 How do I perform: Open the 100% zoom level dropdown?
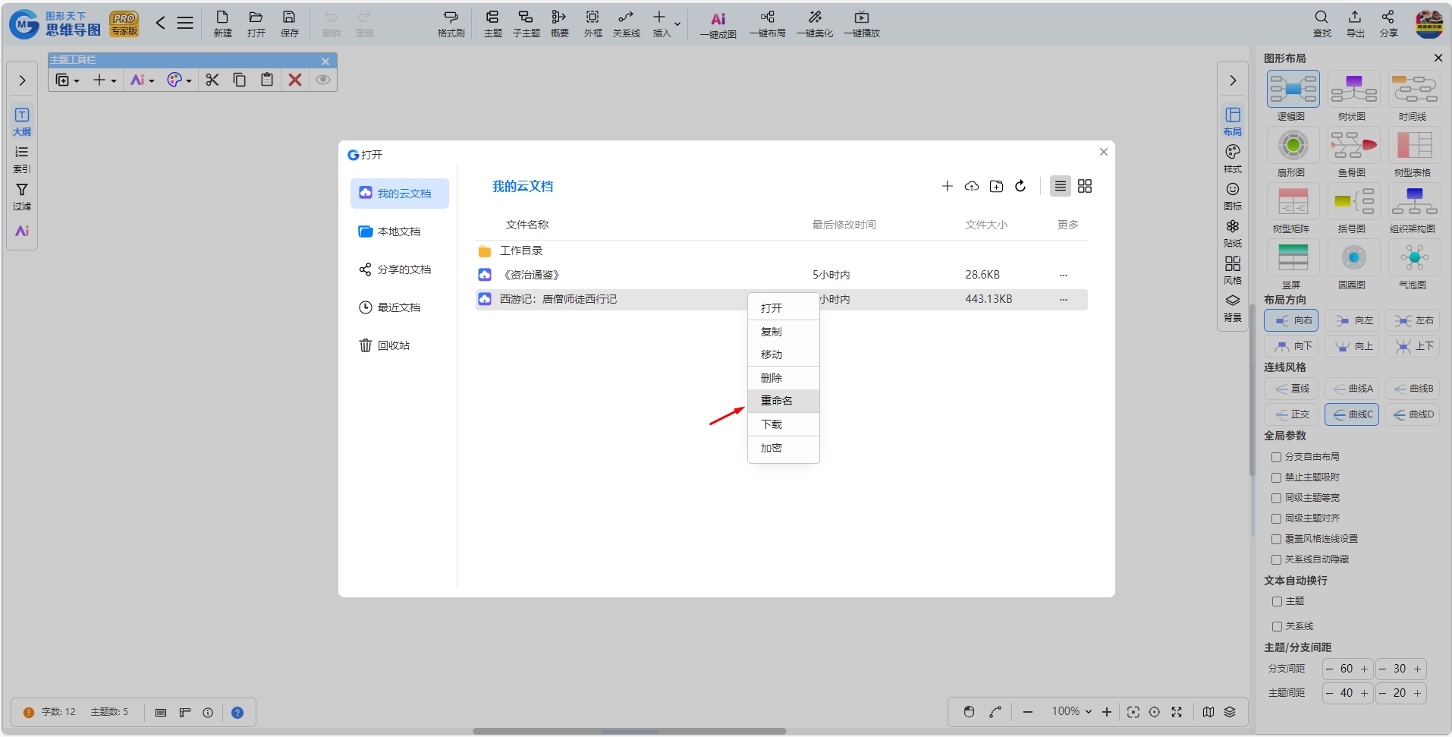[x=1071, y=711]
